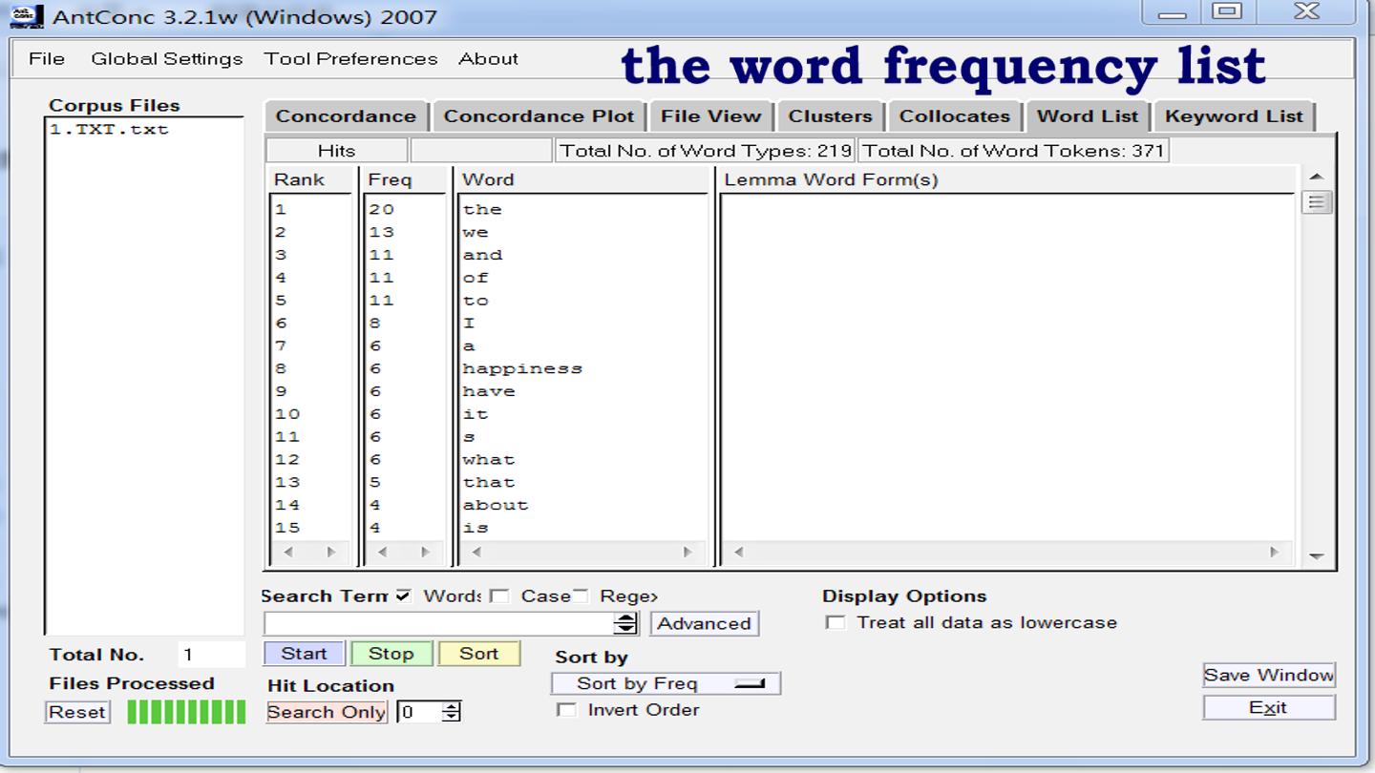Click the Total No. files value field
The width and height of the screenshot is (1375, 773).
point(211,655)
